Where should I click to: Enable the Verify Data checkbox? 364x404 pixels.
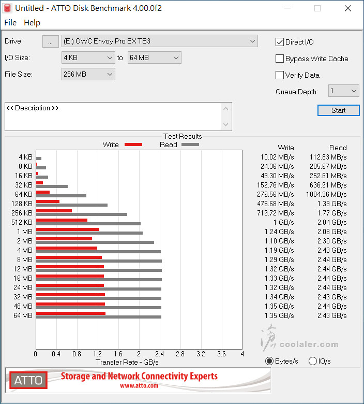[279, 75]
